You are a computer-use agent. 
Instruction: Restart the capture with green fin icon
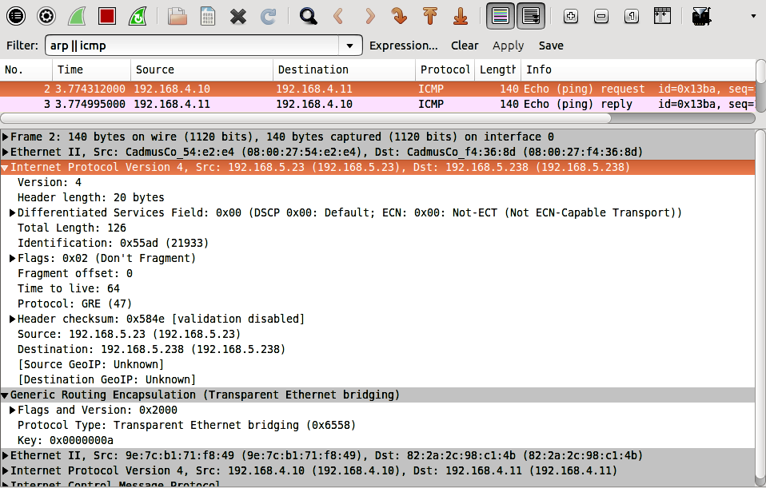coord(138,16)
